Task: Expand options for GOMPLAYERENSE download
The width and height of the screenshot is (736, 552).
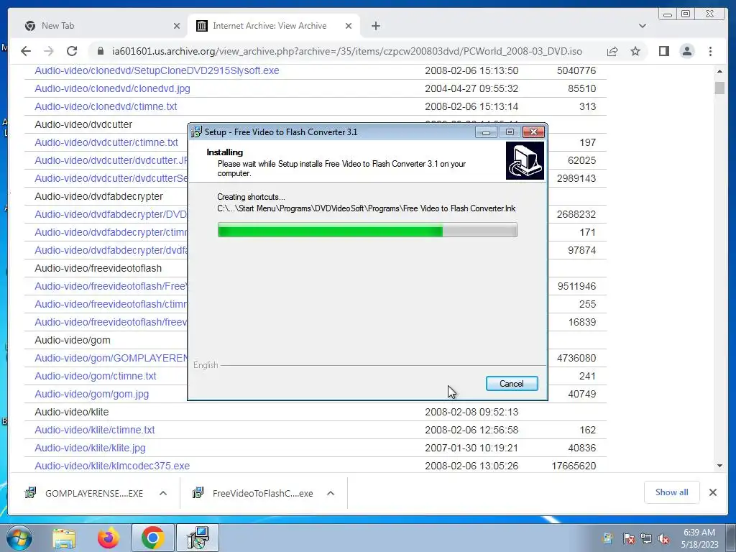Action: [163, 493]
